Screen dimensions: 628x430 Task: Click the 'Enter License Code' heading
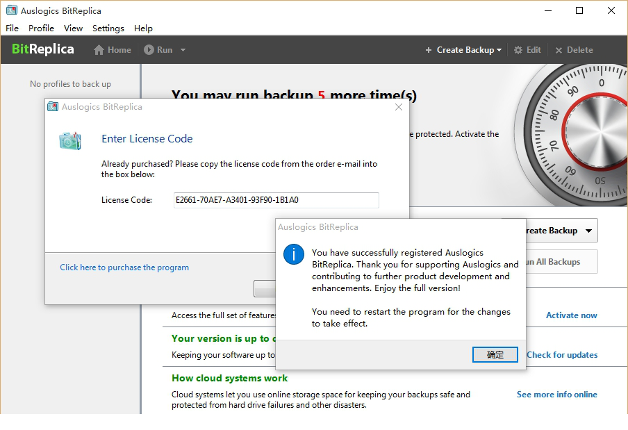tap(147, 139)
